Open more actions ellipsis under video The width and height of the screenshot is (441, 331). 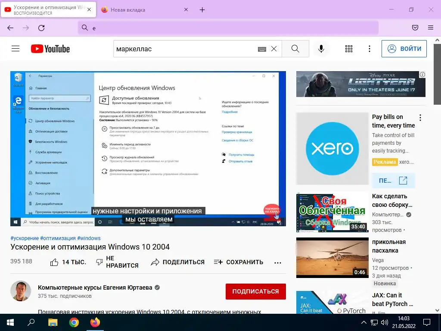coord(278,262)
